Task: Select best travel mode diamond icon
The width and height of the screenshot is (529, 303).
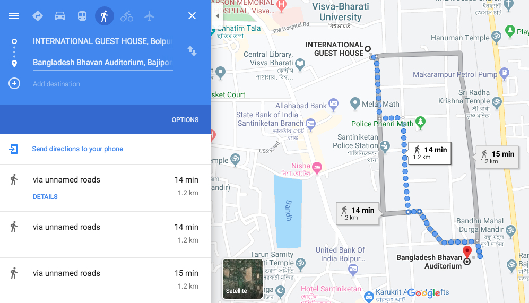Action: [x=38, y=16]
